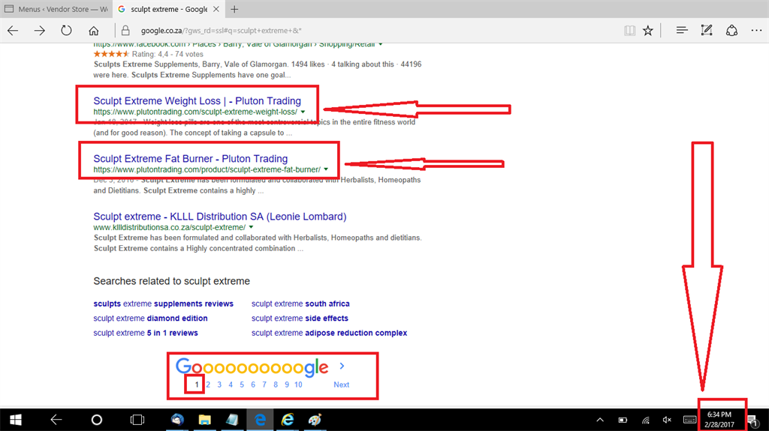The width and height of the screenshot is (769, 431).
Task: Go to results page 8
Action: pyautogui.click(x=276, y=385)
